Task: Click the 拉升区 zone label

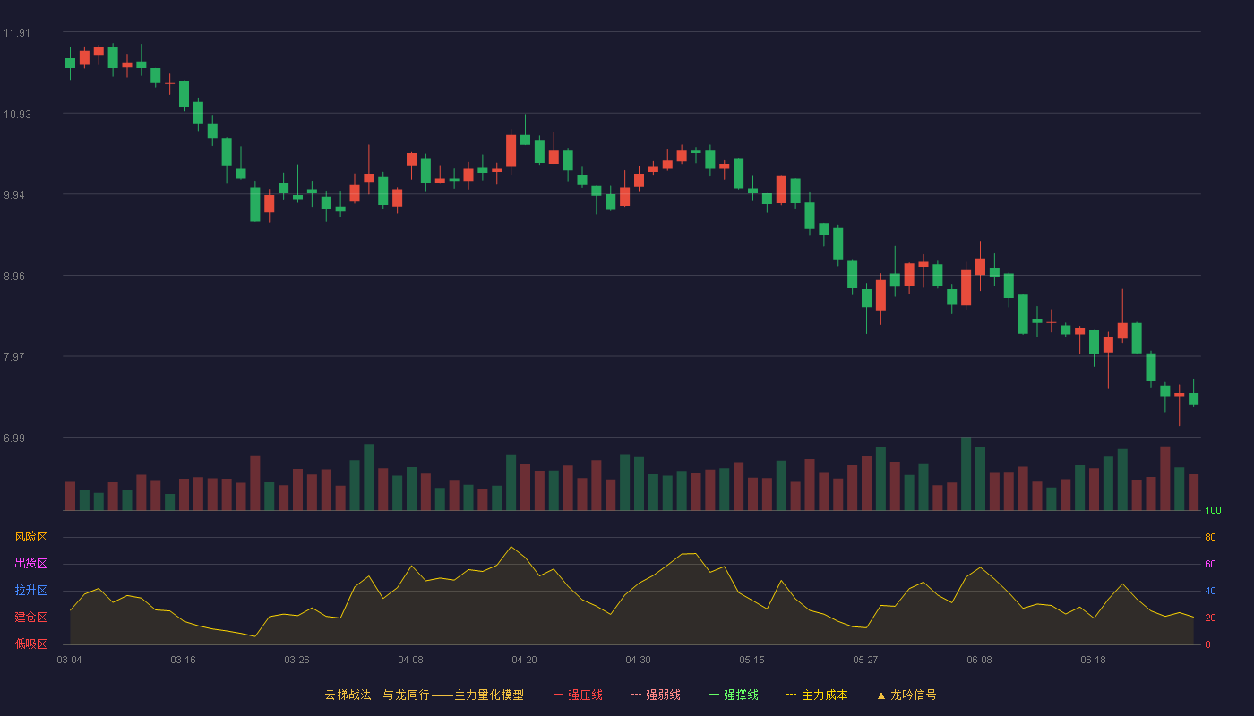Action: (x=30, y=591)
